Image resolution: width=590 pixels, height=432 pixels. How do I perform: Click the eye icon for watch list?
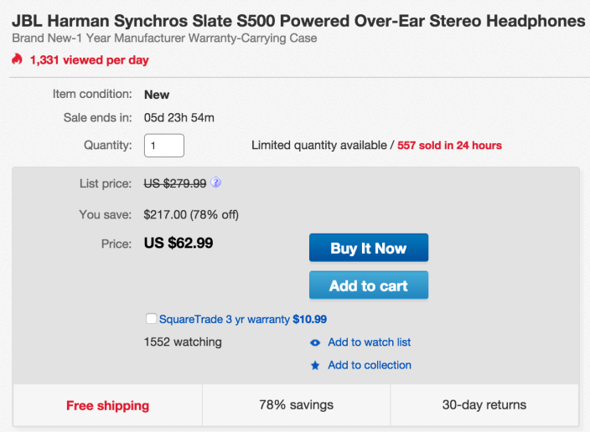click(315, 342)
